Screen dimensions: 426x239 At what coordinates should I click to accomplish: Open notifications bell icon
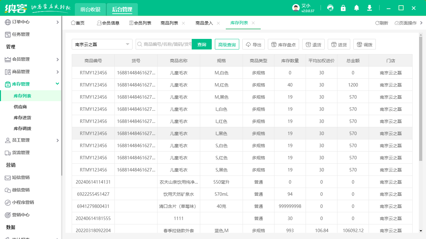[x=356, y=8]
